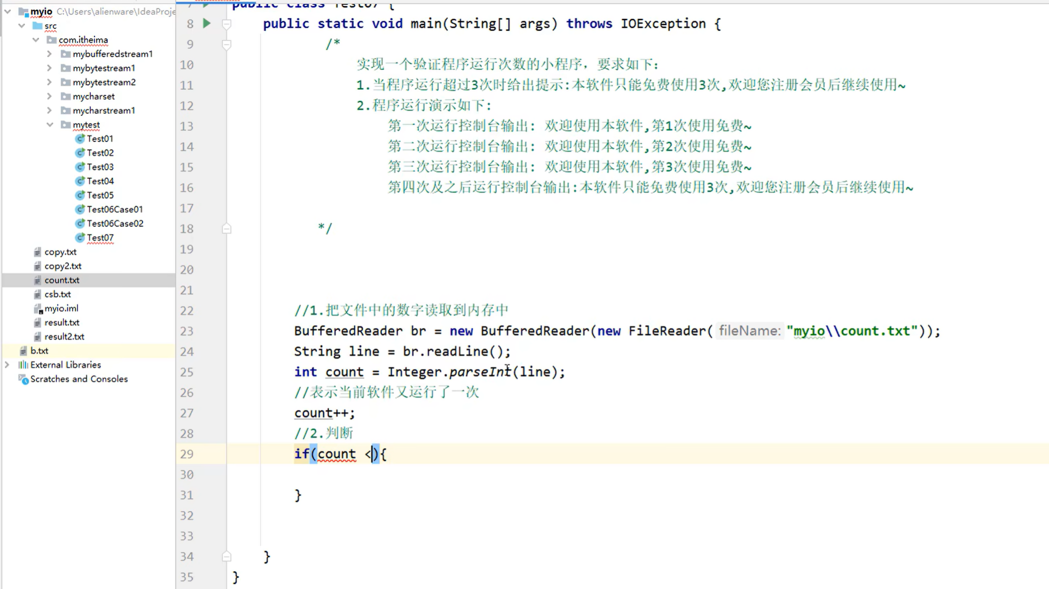Click the green run gutter icon for main
The width and height of the screenshot is (1049, 589).
[207, 23]
